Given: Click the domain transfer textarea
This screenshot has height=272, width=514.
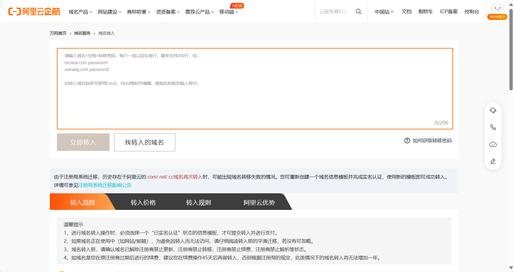Looking at the screenshot, I should (255, 89).
